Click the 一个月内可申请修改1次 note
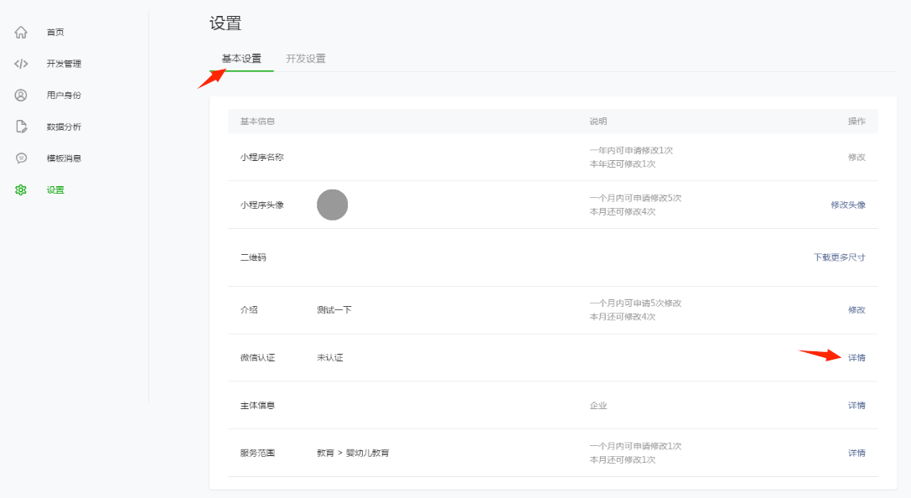 (635, 446)
